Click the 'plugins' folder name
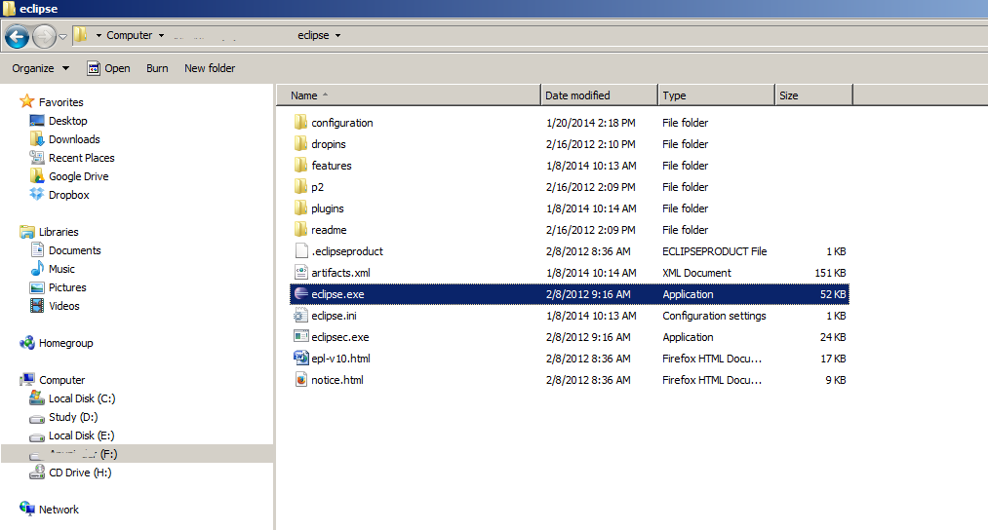988x530 pixels. [x=328, y=208]
